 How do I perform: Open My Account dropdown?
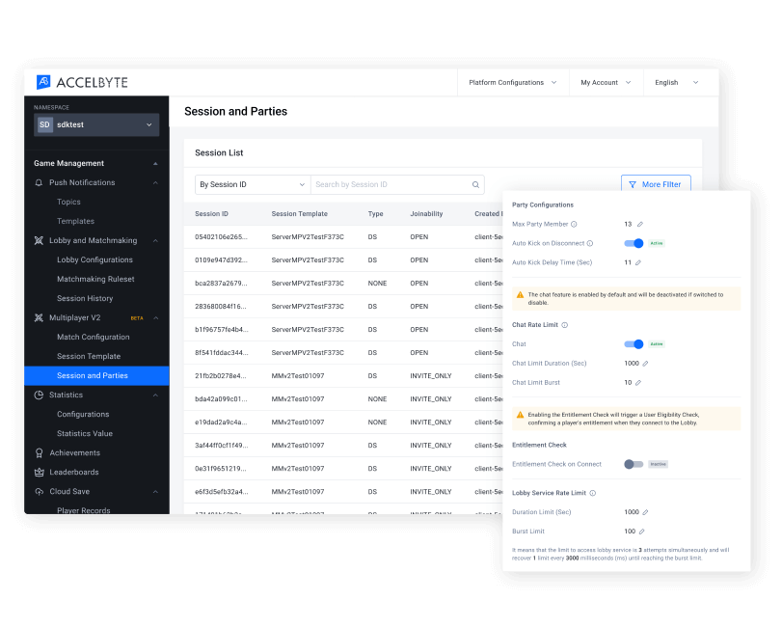(x=606, y=83)
